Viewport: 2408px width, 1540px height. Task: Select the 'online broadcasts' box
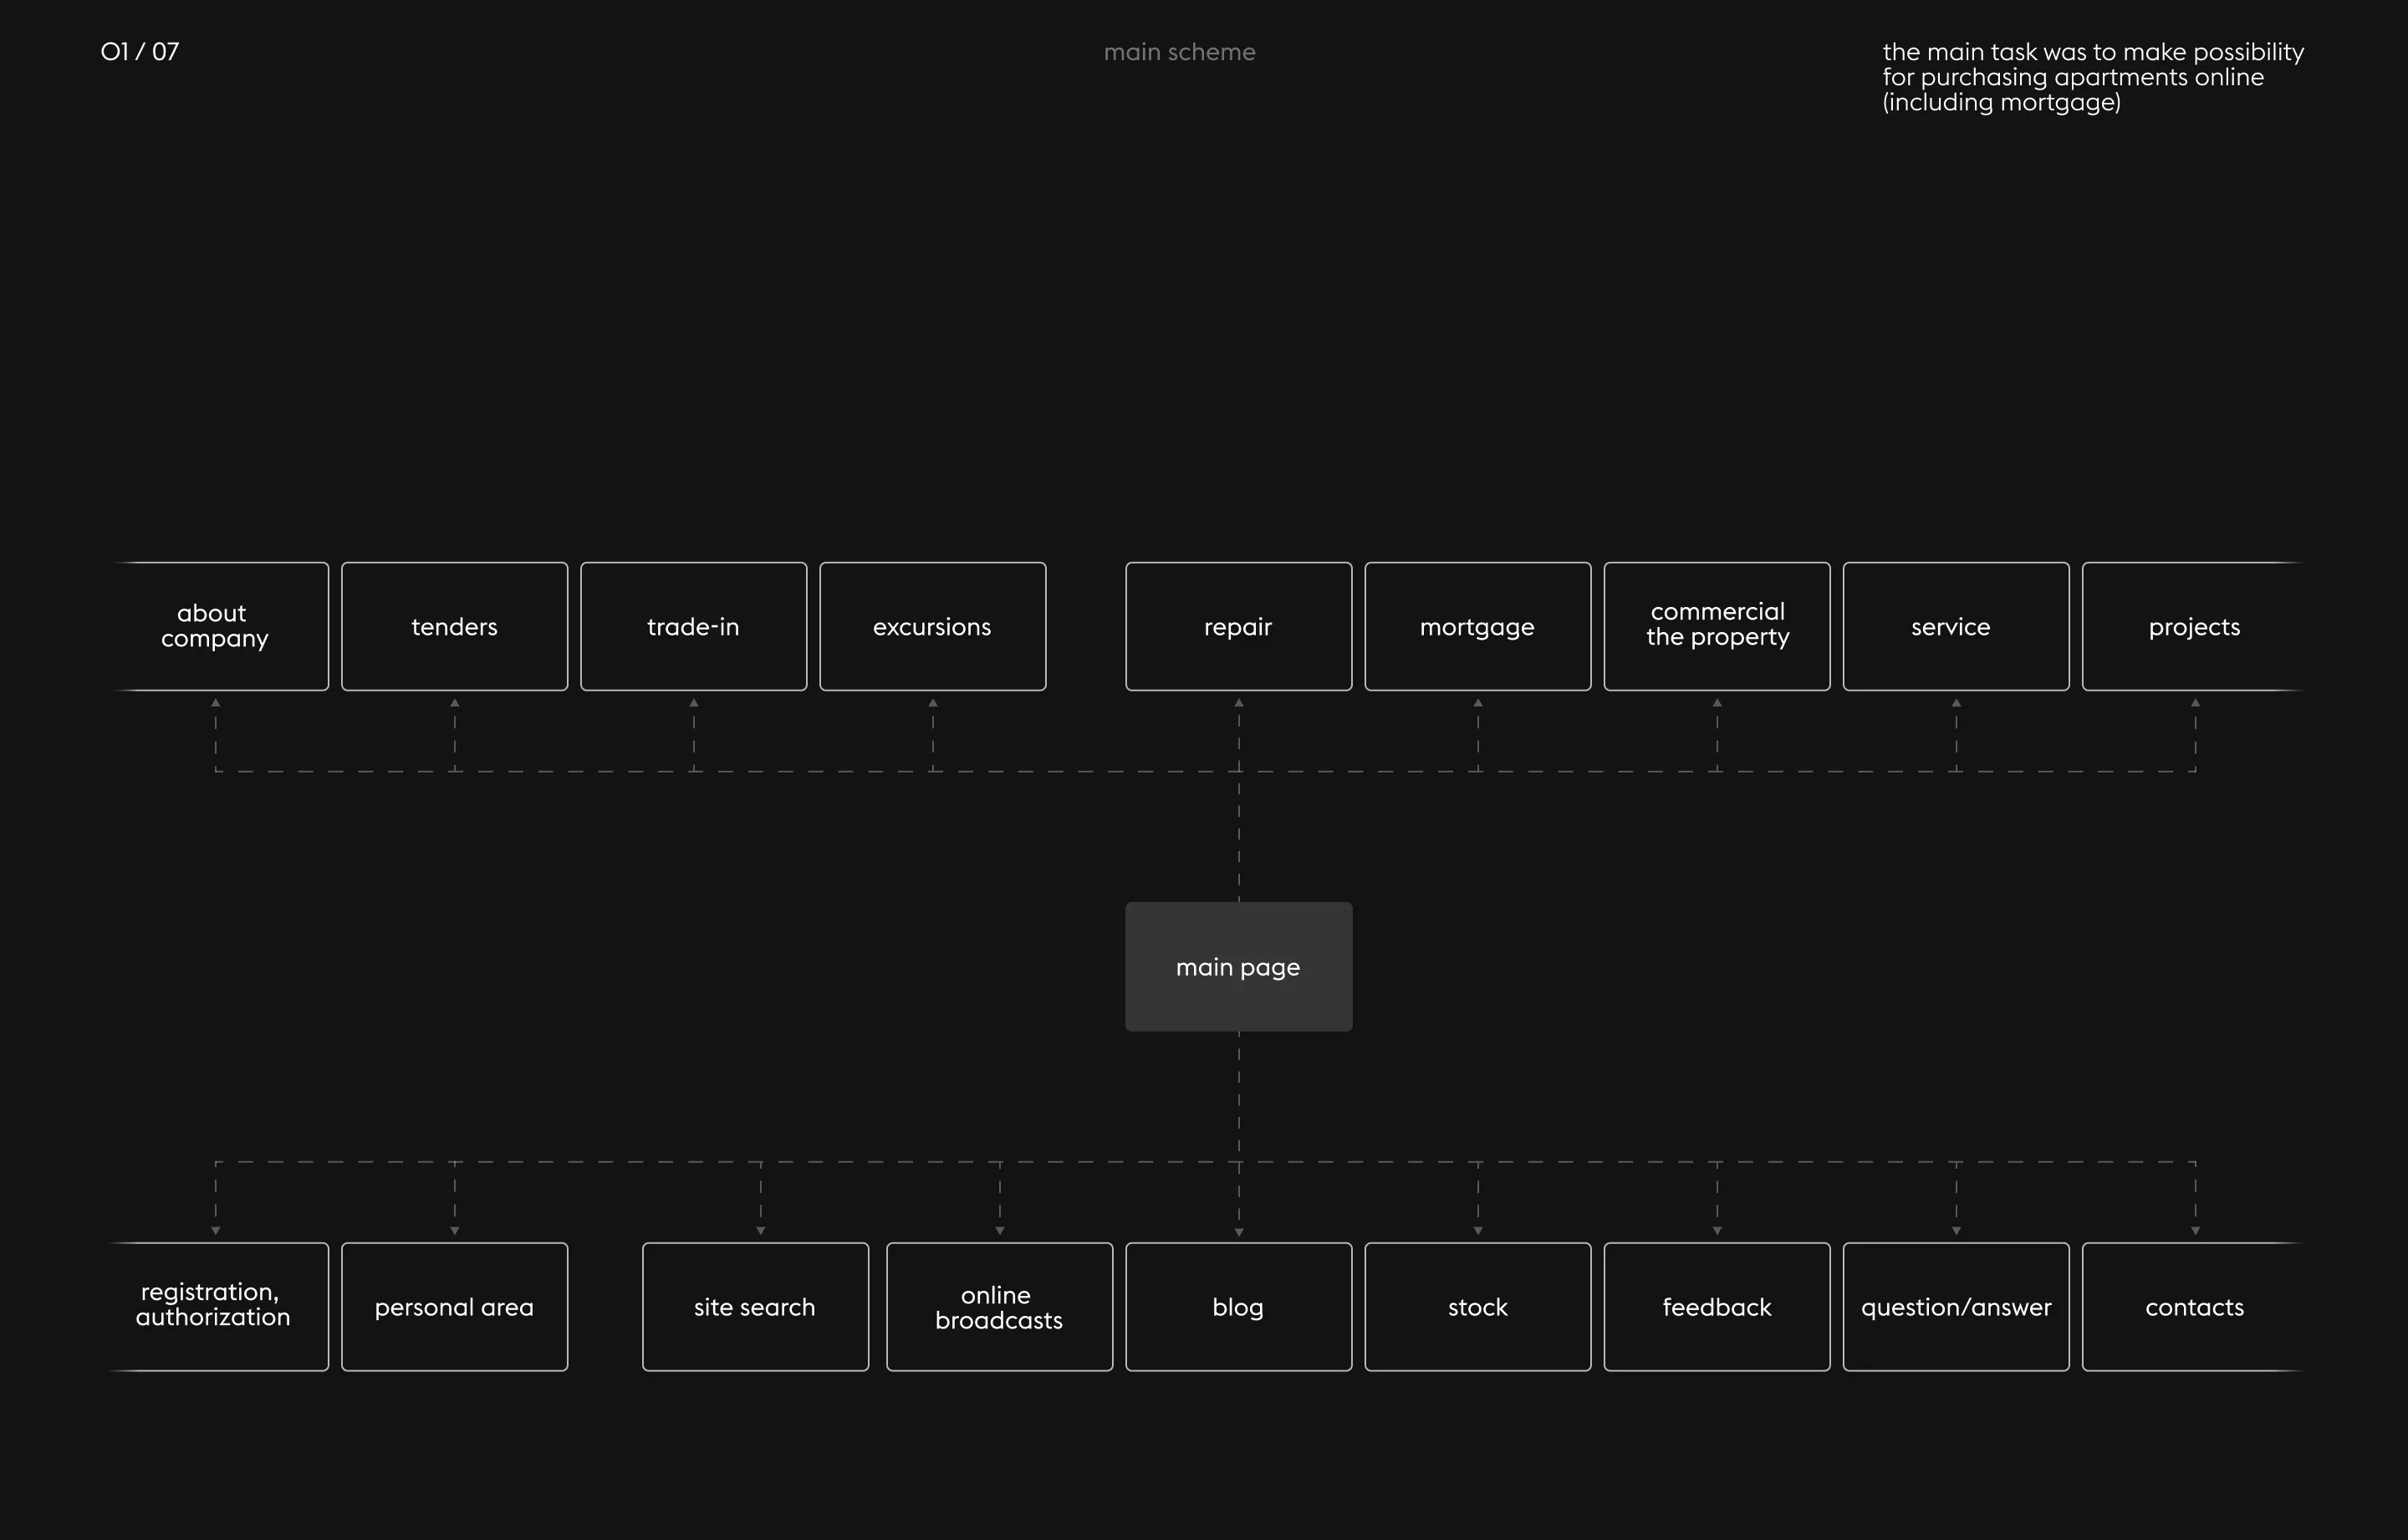coord(999,1306)
